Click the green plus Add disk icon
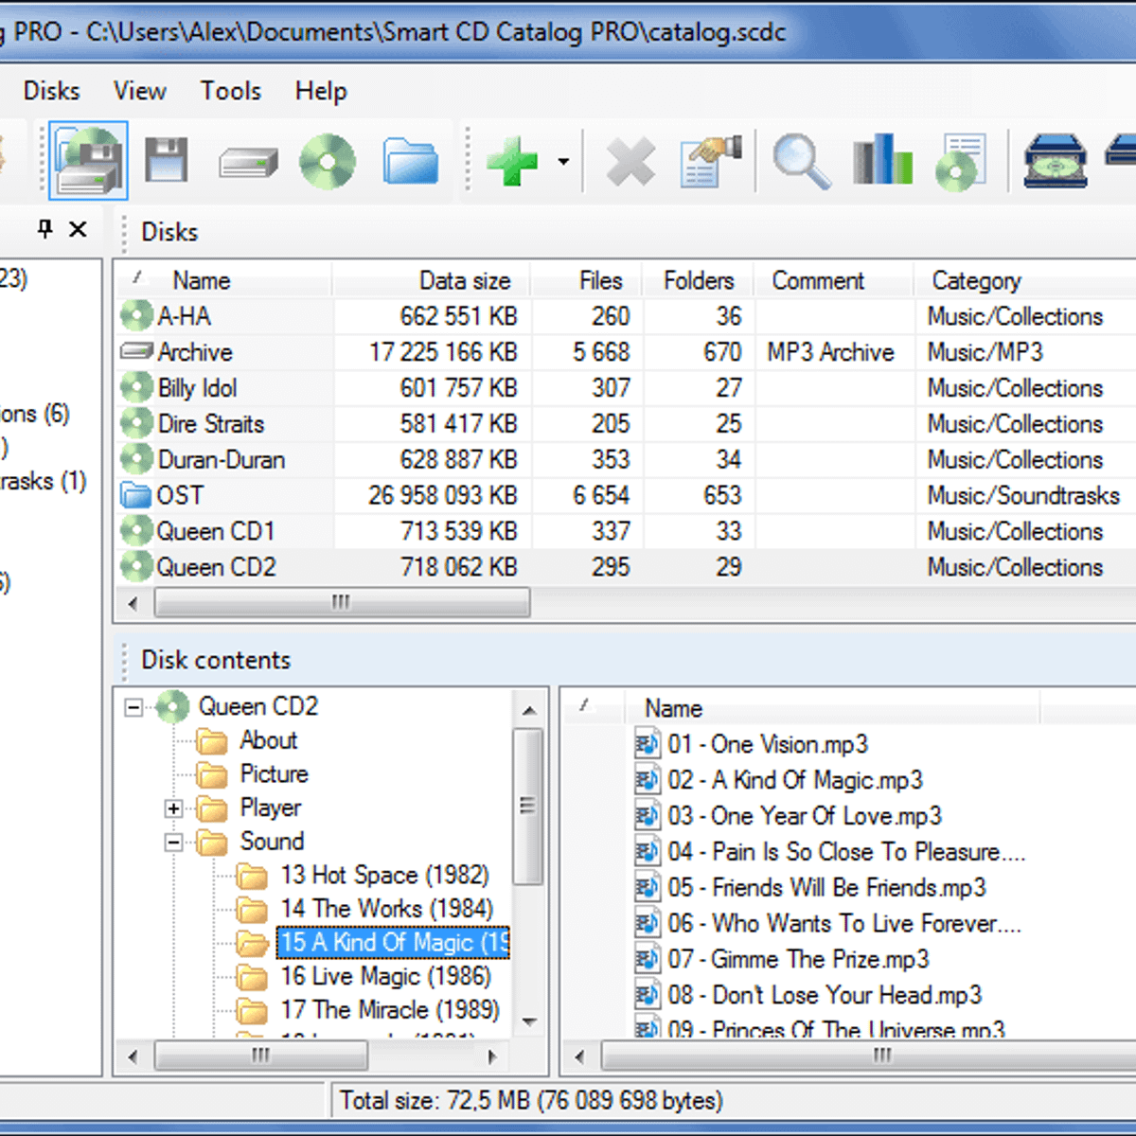Screen dimensions: 1136x1136 pos(511,161)
